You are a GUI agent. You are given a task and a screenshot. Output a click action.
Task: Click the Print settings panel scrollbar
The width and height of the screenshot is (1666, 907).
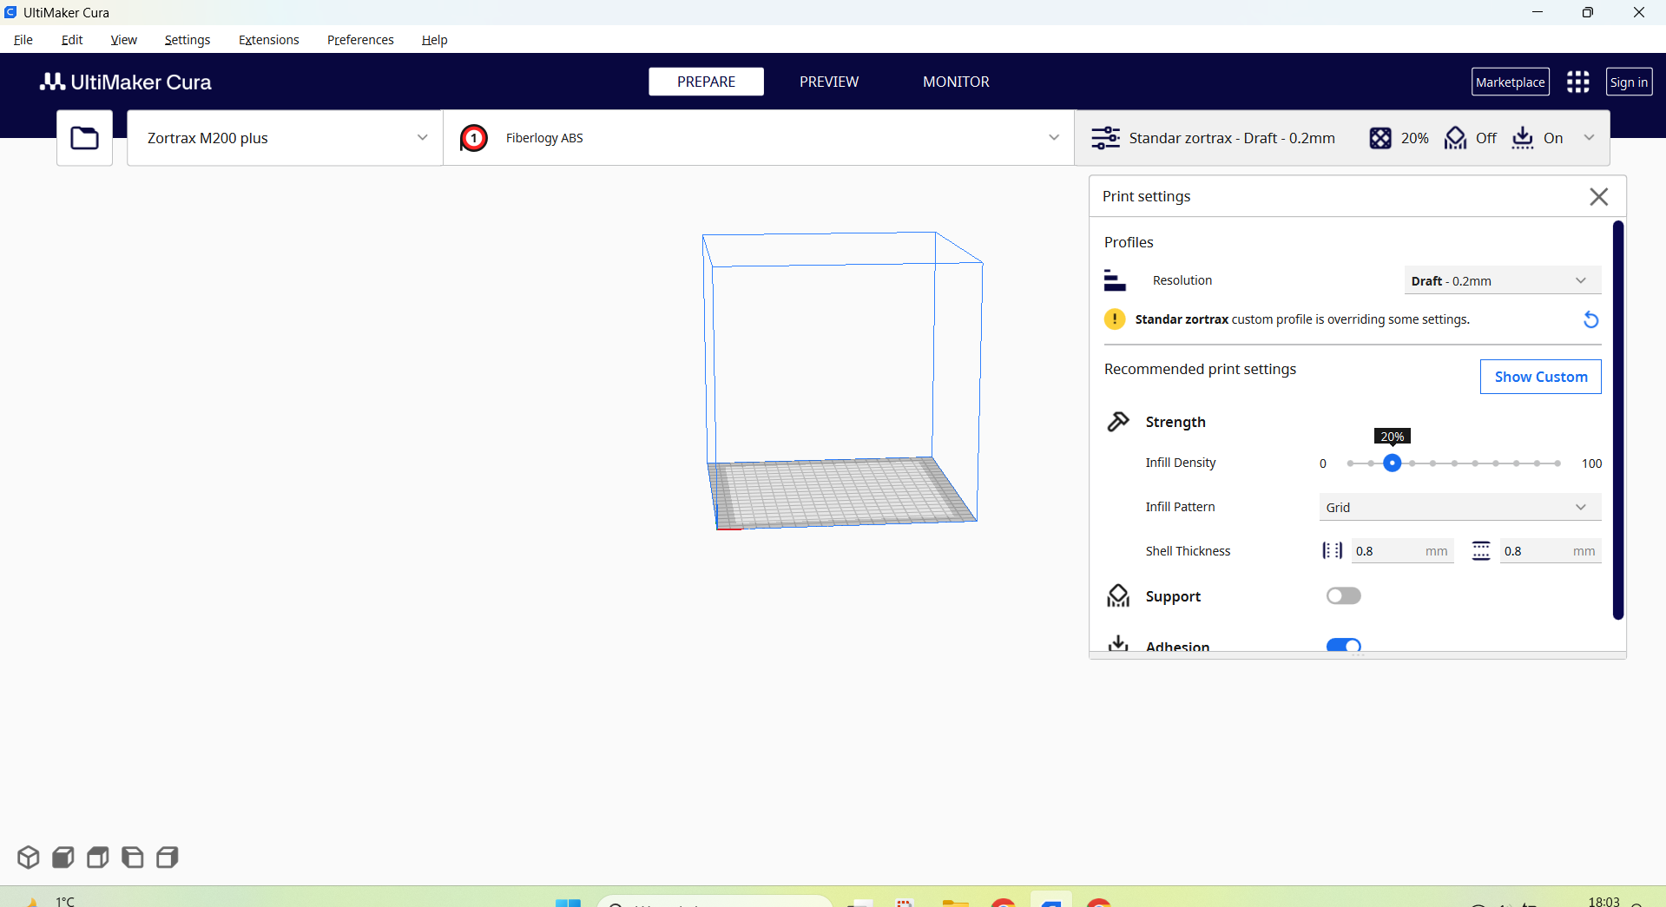[x=1617, y=420]
